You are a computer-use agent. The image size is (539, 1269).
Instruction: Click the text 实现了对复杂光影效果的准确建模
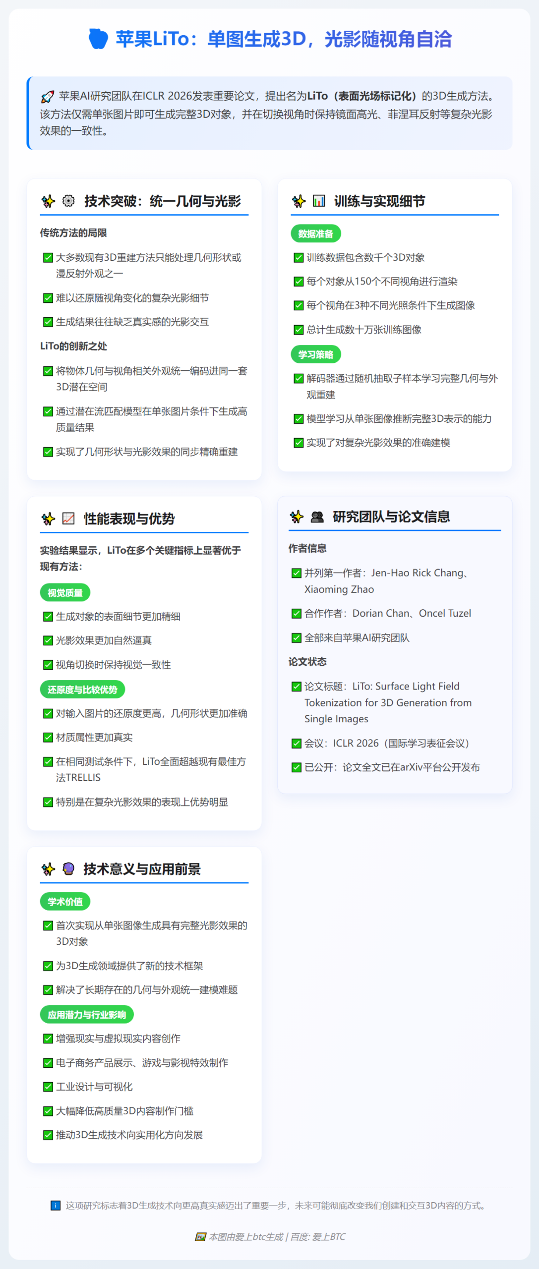378,443
